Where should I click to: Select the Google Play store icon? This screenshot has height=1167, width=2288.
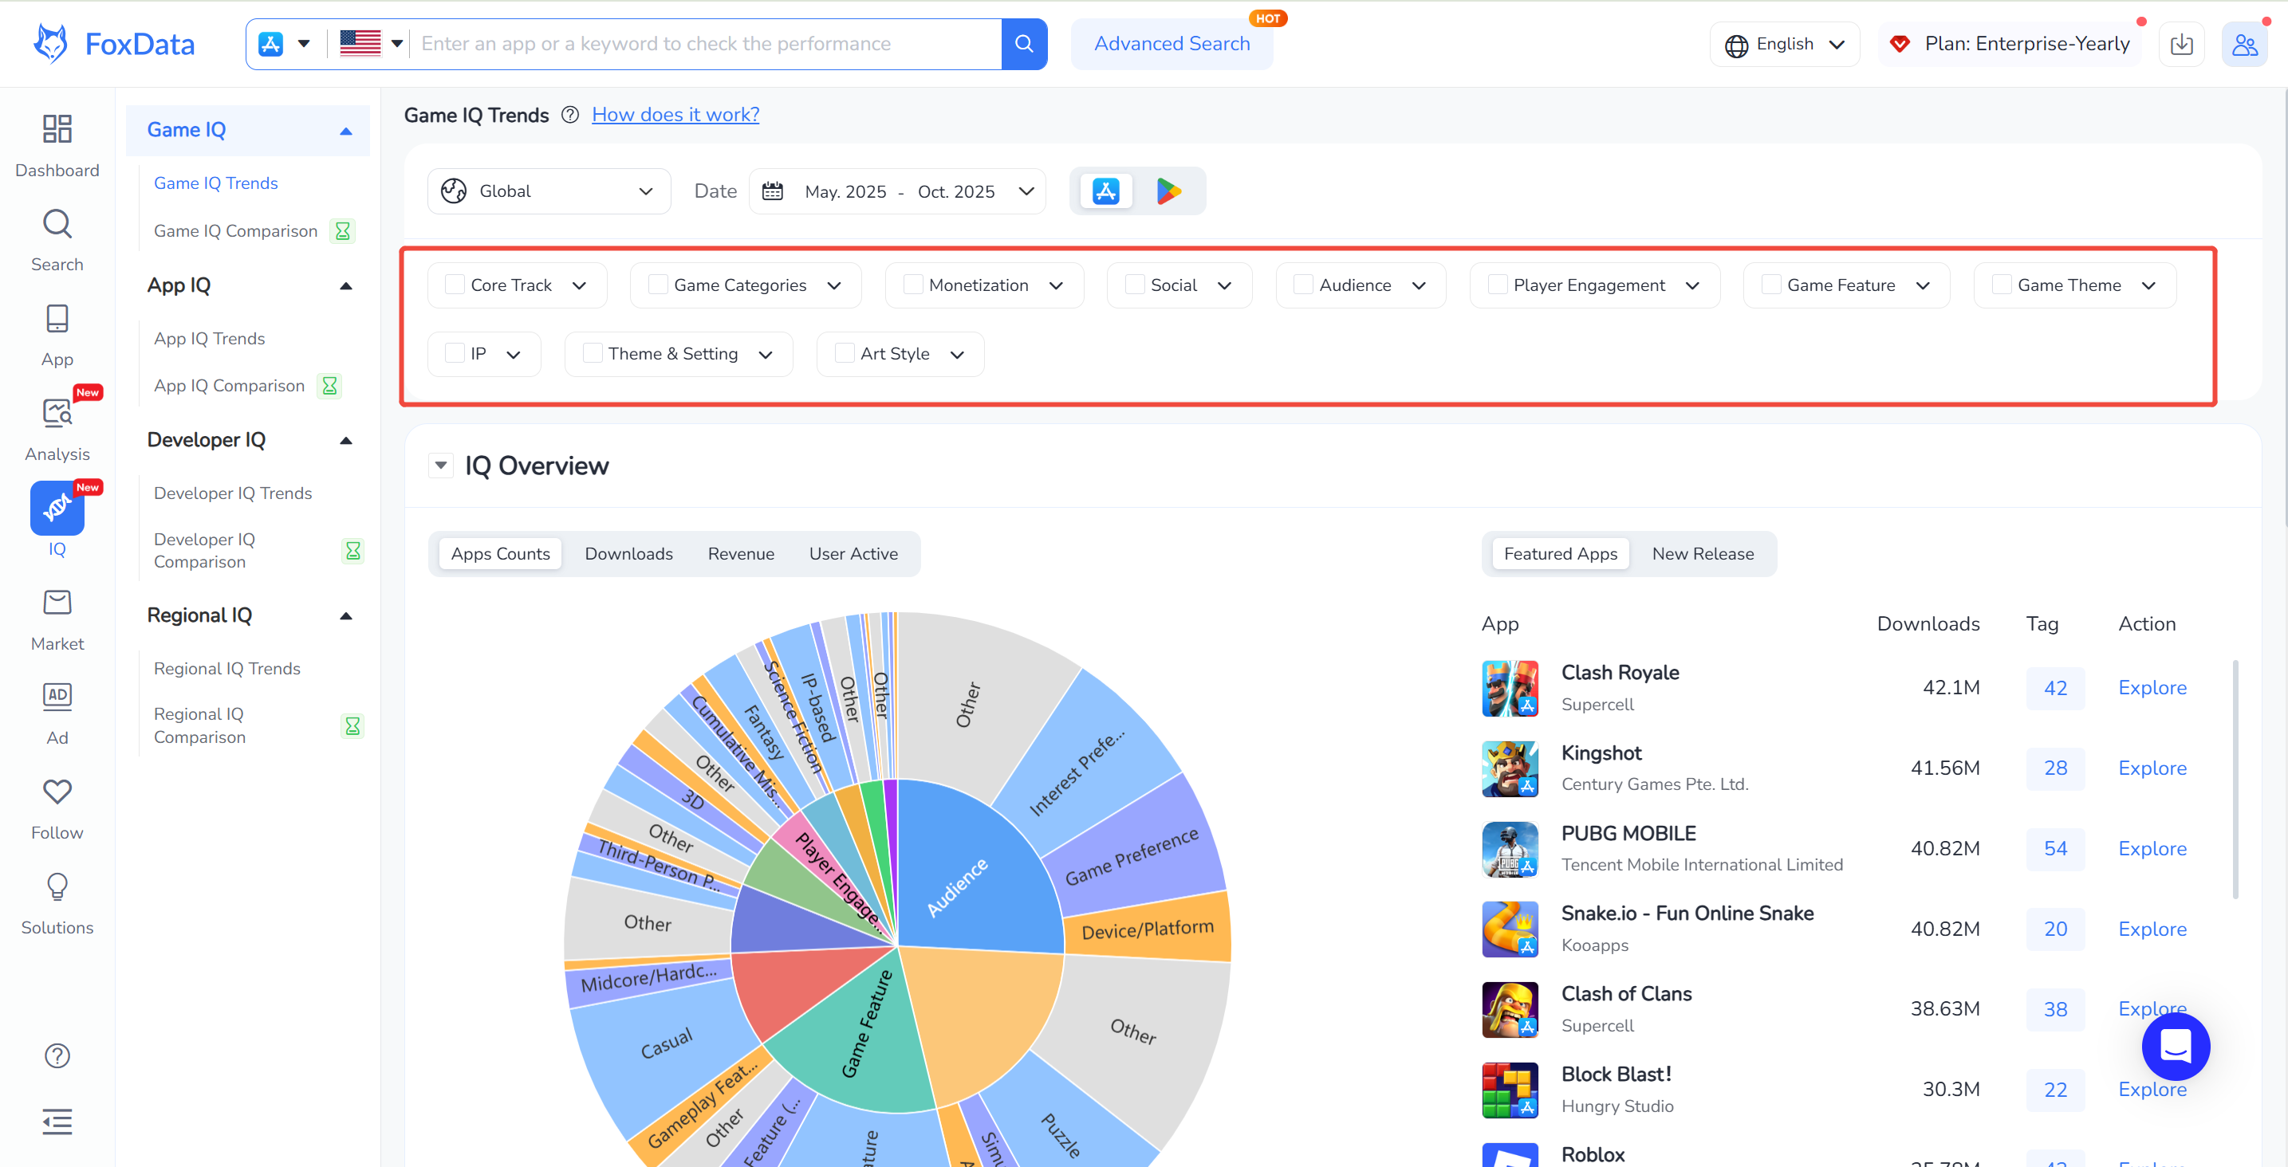click(x=1168, y=191)
